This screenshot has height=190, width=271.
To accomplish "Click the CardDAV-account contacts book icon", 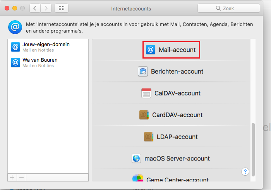I will pyautogui.click(x=144, y=115).
